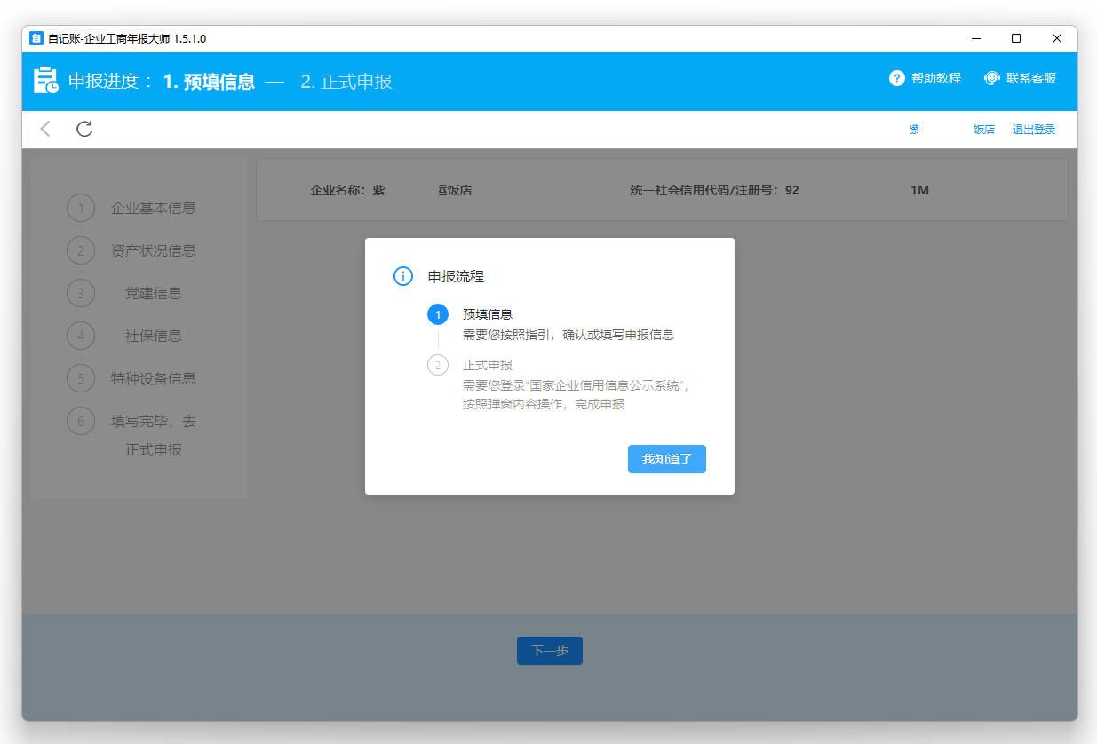Click the customer service headset icon
This screenshot has height=744, width=1097.
pyautogui.click(x=991, y=78)
